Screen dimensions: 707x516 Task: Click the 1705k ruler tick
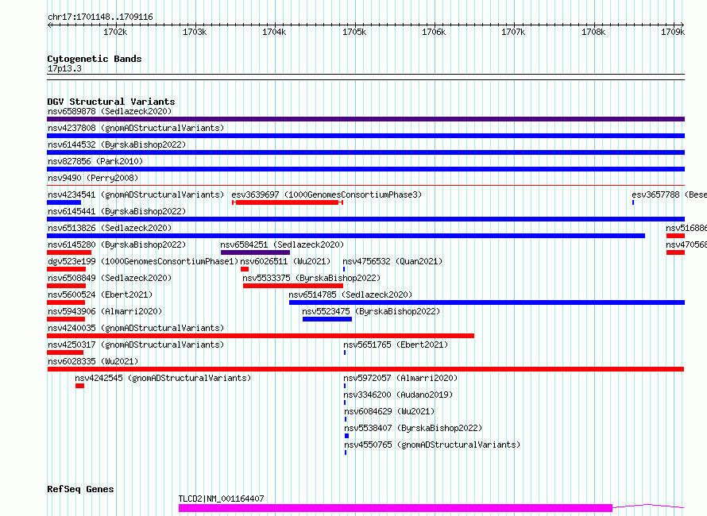354,32
